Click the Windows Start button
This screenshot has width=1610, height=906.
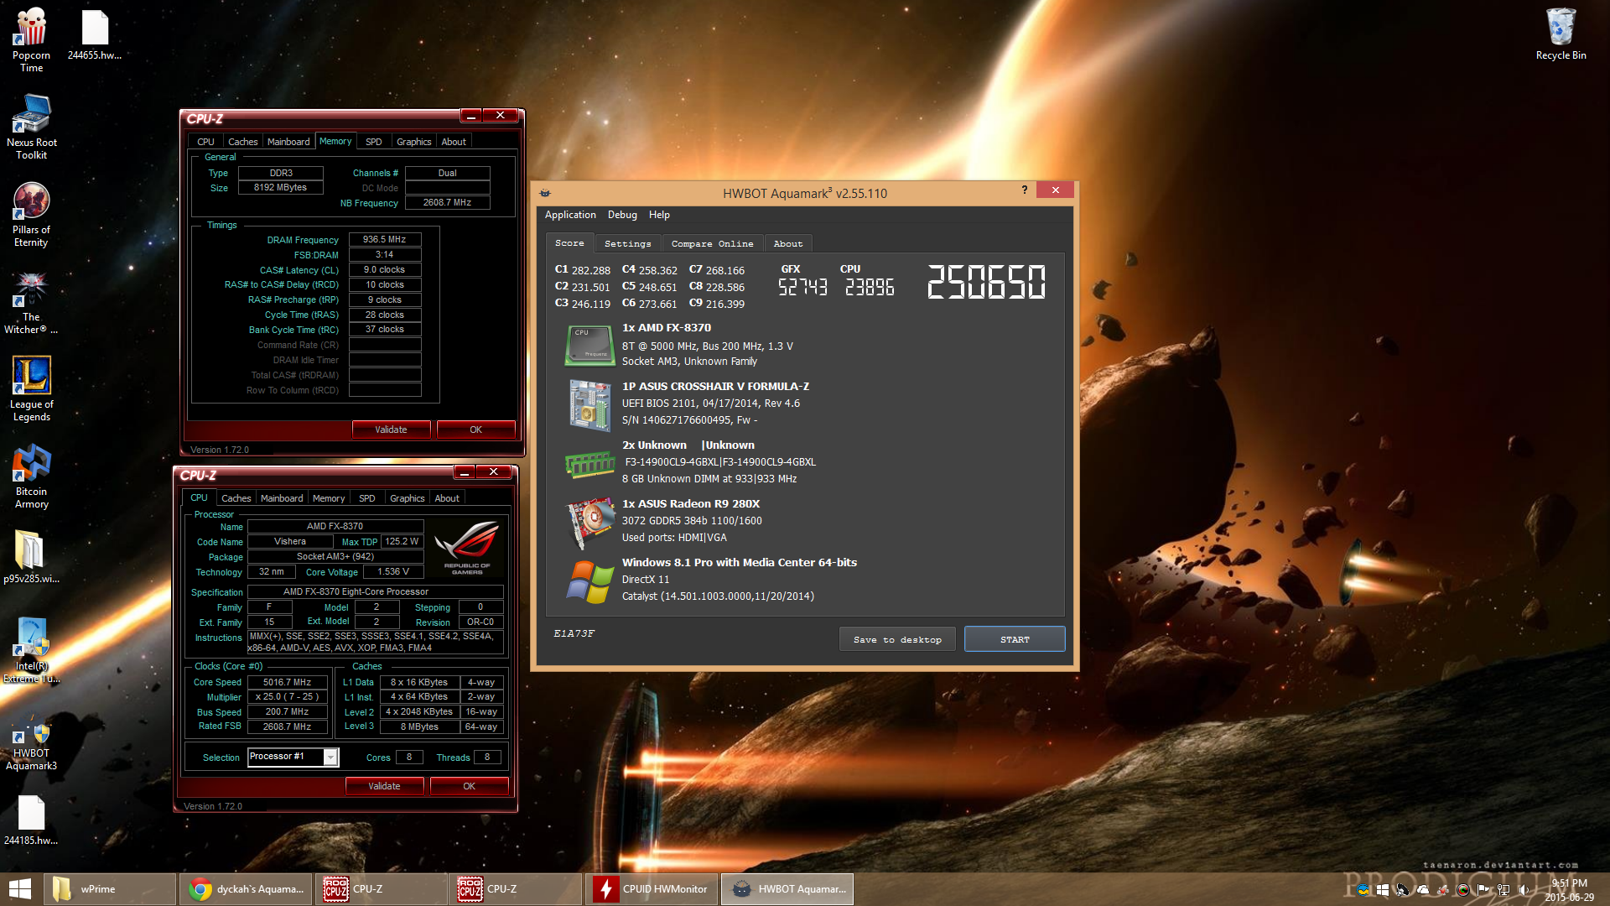point(20,889)
